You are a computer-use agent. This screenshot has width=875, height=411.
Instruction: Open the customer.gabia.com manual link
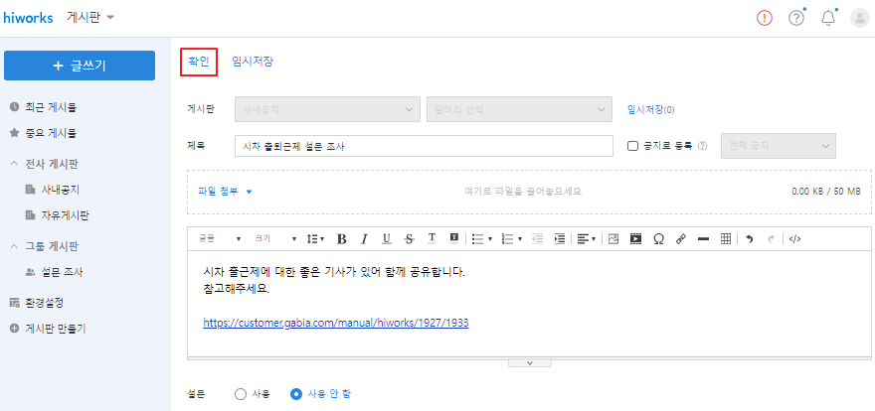(x=335, y=323)
